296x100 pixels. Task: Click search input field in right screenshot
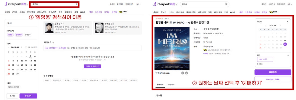tap(205, 4)
